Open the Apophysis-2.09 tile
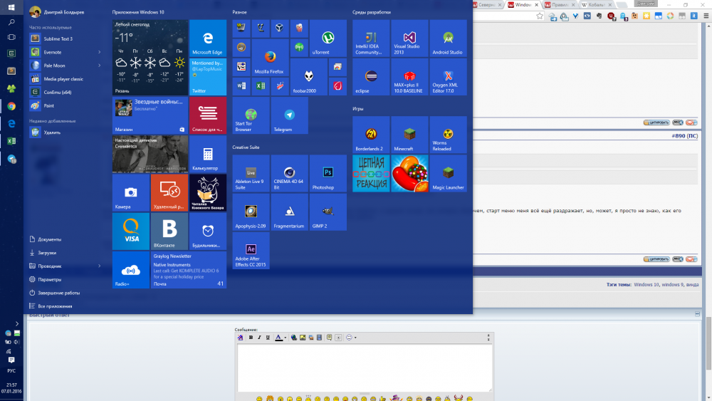The image size is (712, 401). 251,212
